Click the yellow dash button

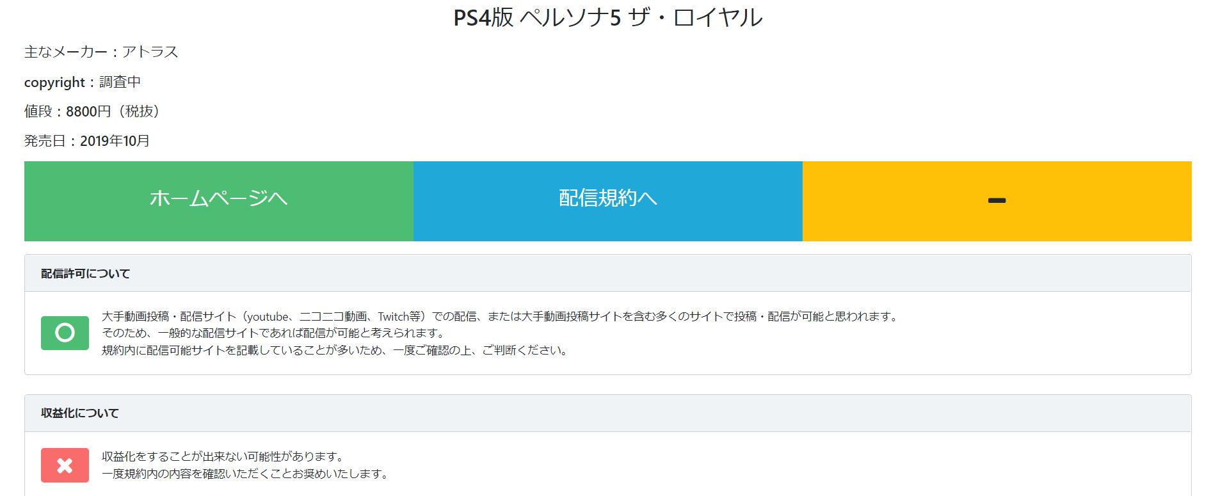pyautogui.click(x=997, y=201)
